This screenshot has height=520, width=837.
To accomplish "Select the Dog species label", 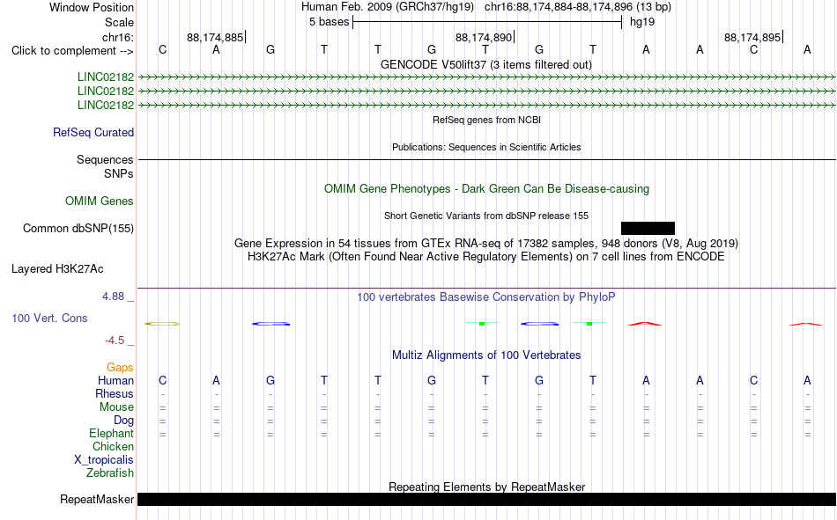I will coord(123,421).
